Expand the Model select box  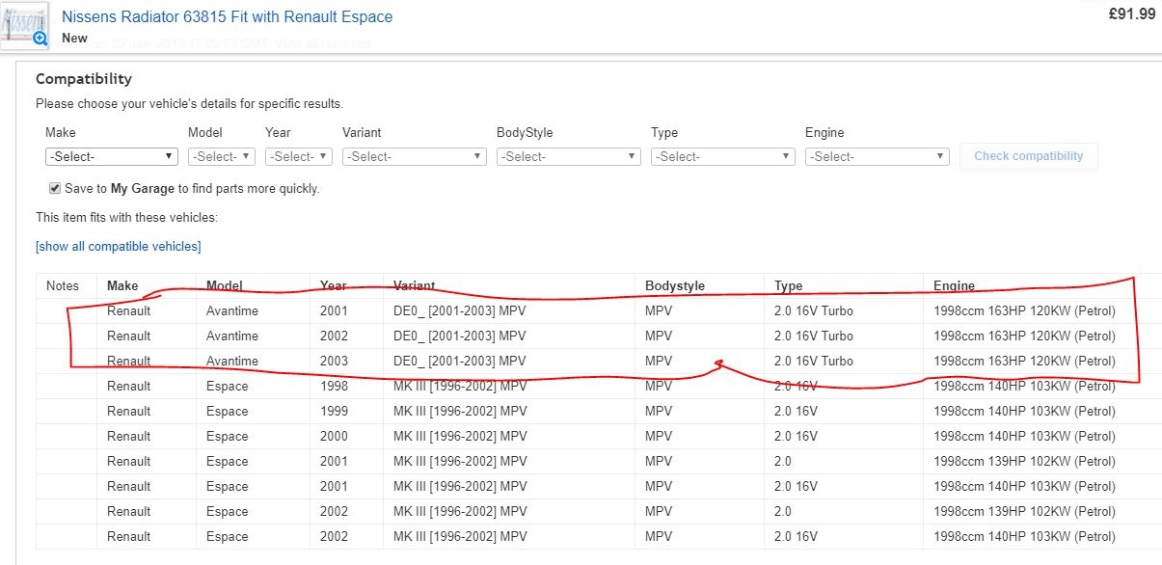pyautogui.click(x=221, y=156)
